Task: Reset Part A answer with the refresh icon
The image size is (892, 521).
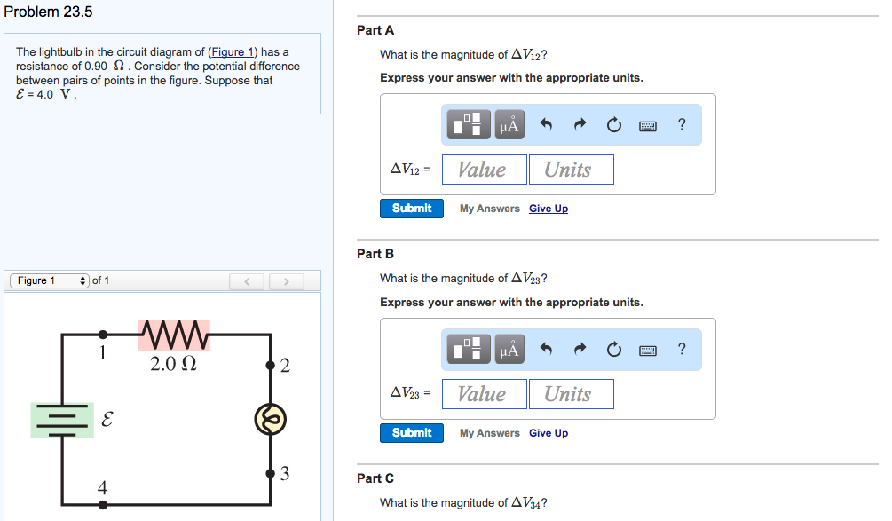Action: click(613, 124)
